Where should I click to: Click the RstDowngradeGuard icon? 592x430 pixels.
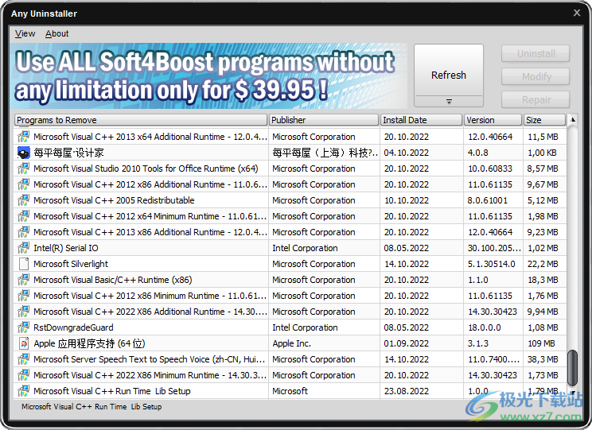coord(23,327)
